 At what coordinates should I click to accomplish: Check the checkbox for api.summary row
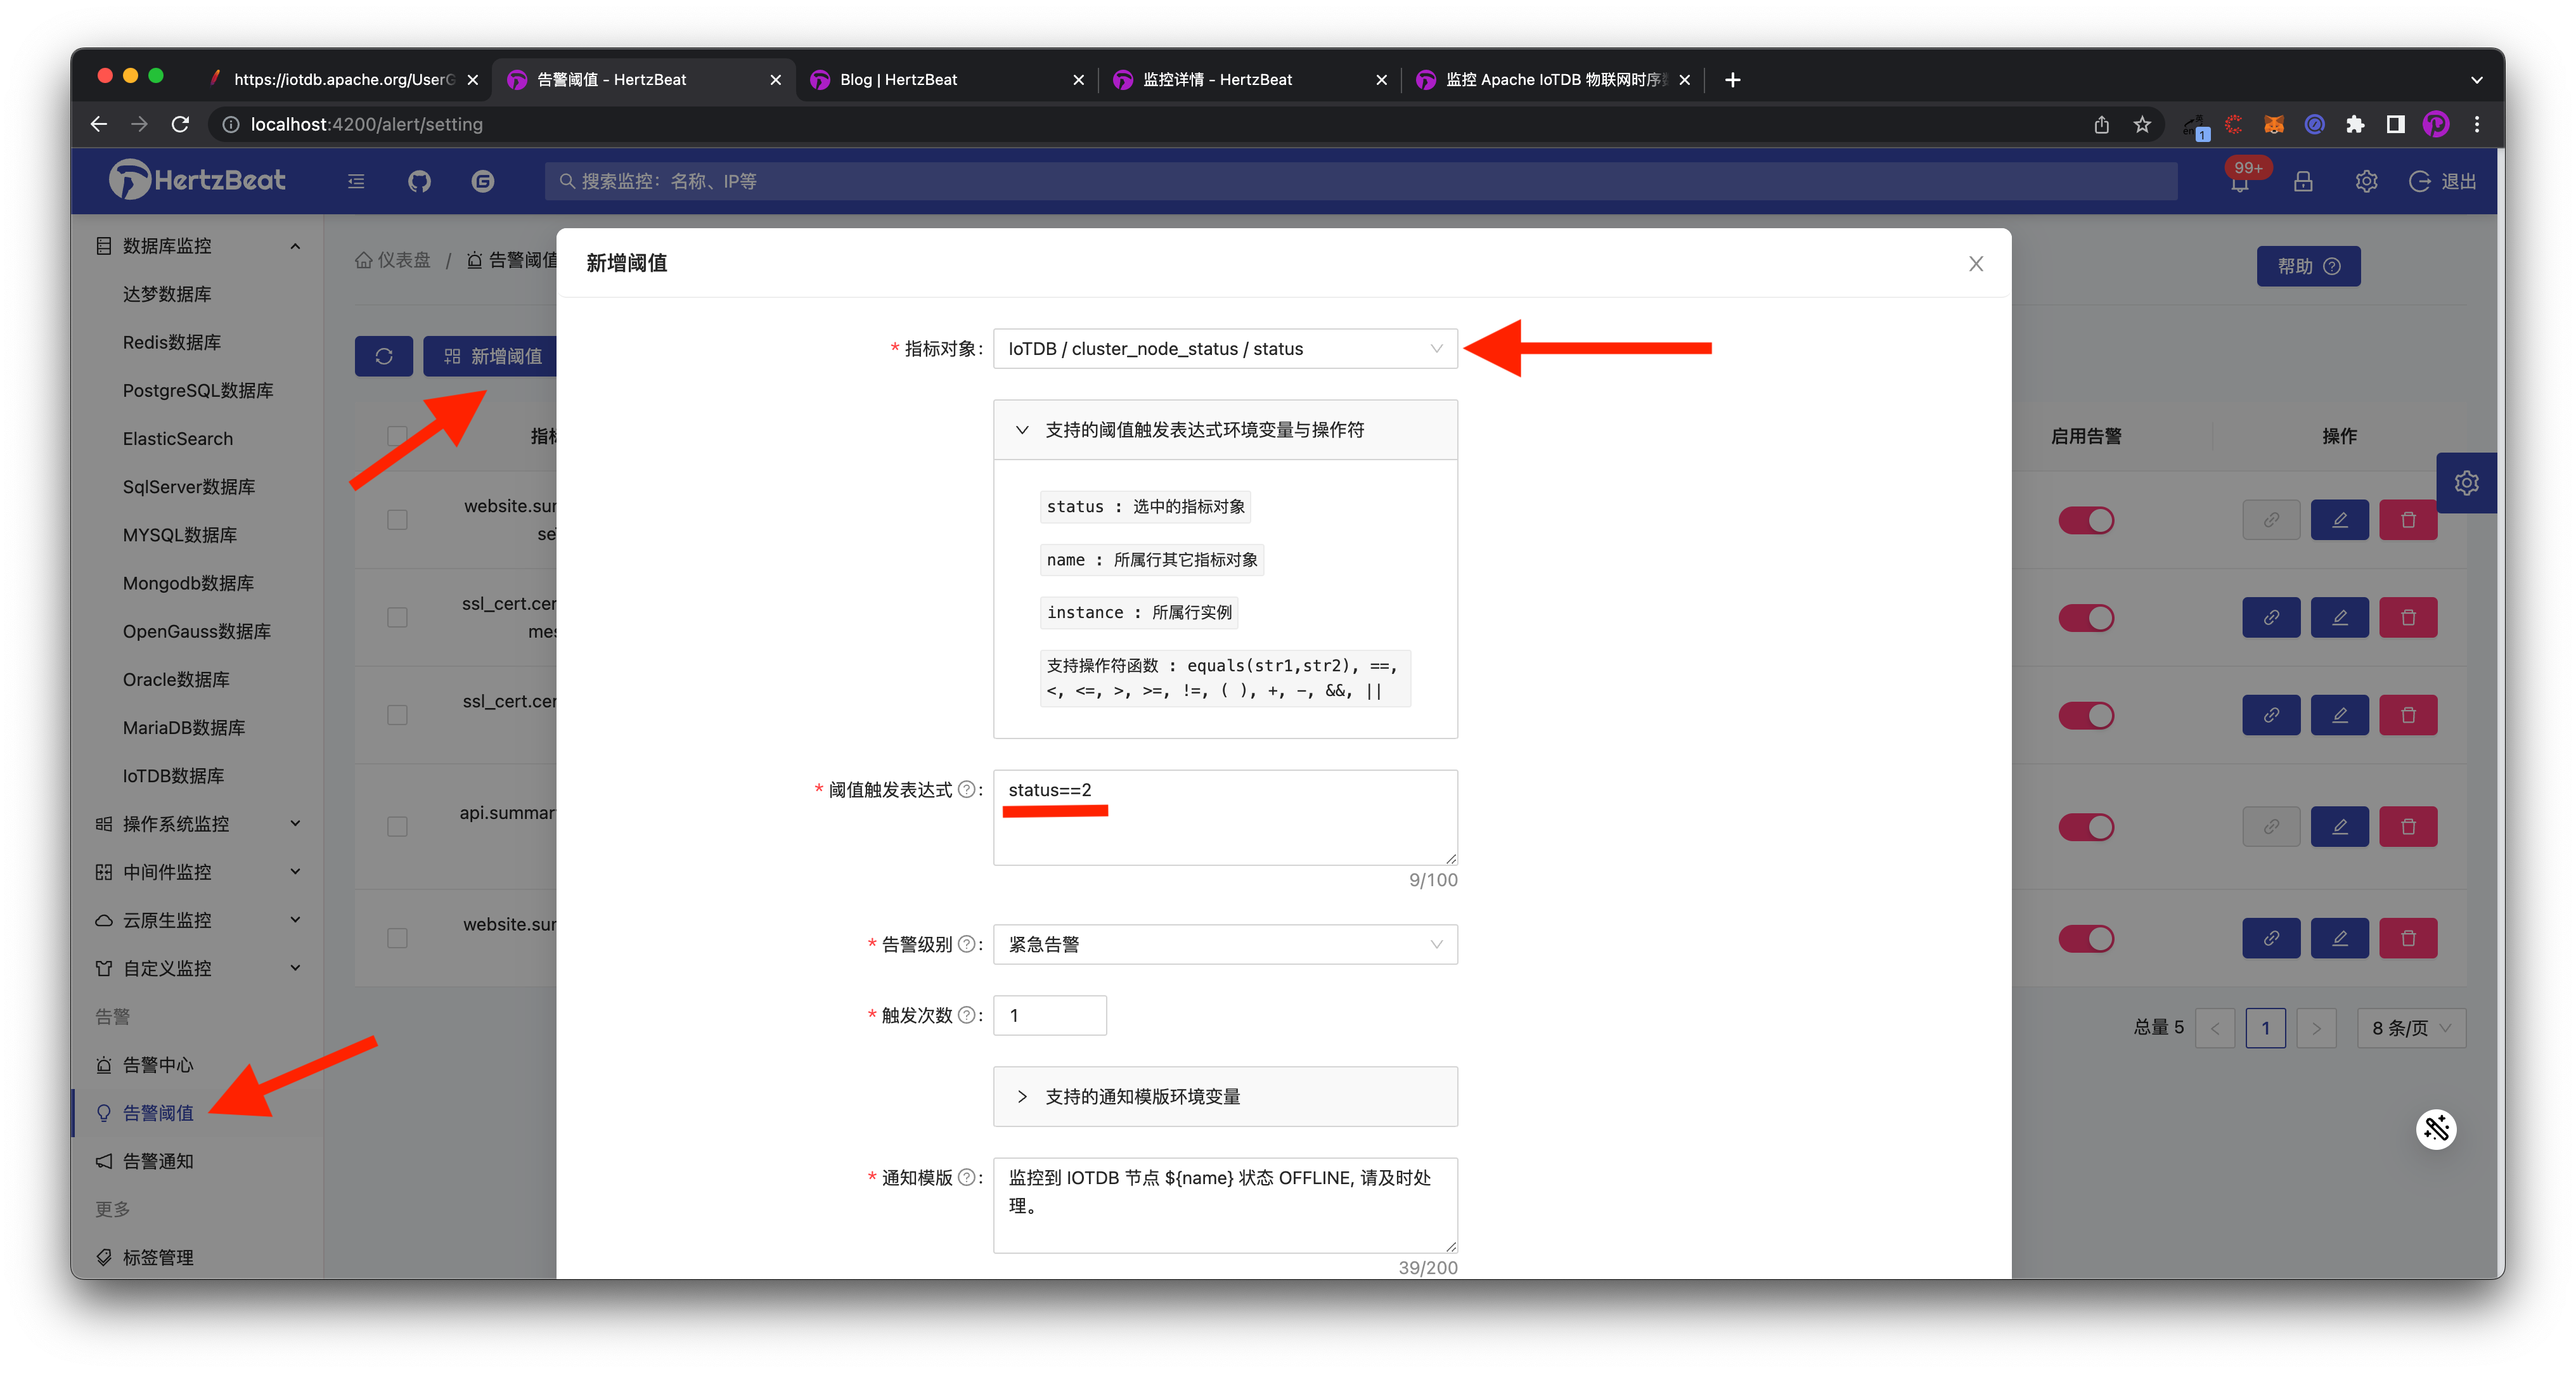(x=397, y=827)
